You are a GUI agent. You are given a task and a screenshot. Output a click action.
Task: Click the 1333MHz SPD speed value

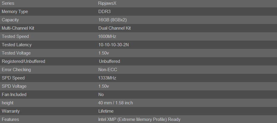click(x=107, y=78)
